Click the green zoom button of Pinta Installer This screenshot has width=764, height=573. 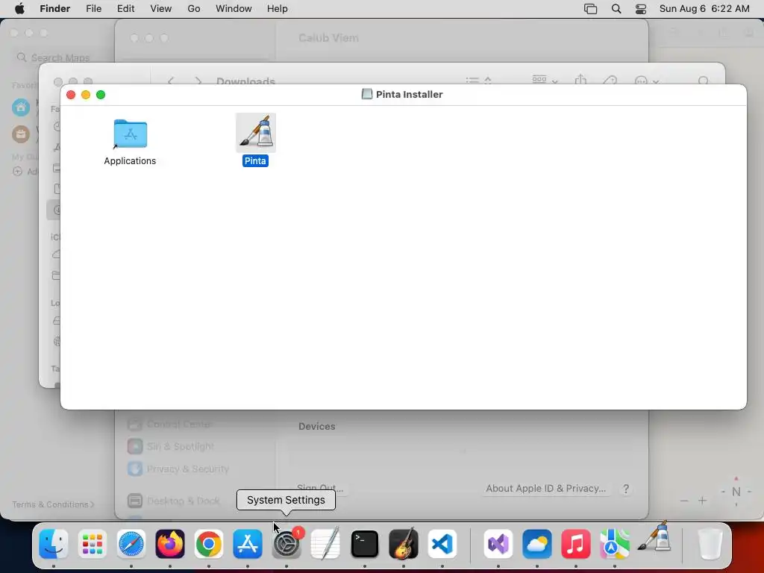click(x=101, y=95)
